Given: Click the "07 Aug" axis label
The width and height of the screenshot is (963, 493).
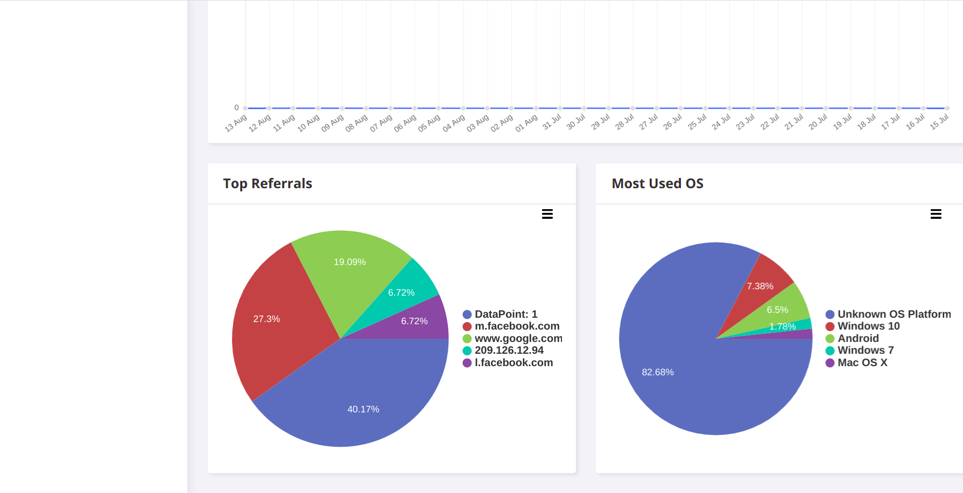Looking at the screenshot, I should (381, 123).
